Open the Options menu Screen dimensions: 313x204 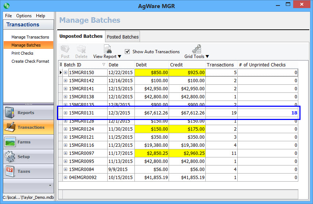click(24, 16)
